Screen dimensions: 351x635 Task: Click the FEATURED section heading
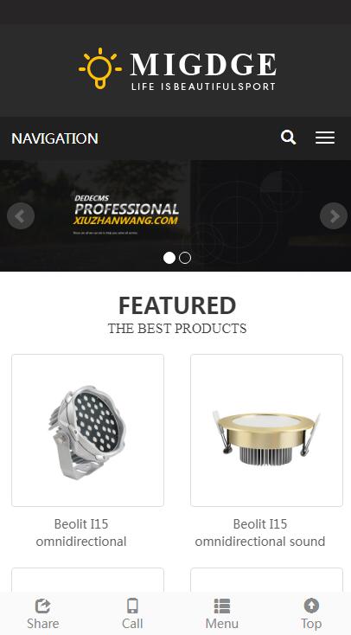[177, 305]
